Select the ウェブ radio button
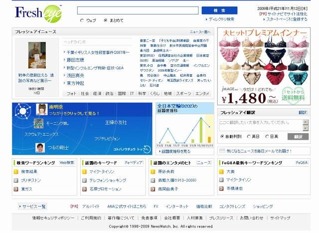Screen dimensions: 319x233 click(82, 20)
